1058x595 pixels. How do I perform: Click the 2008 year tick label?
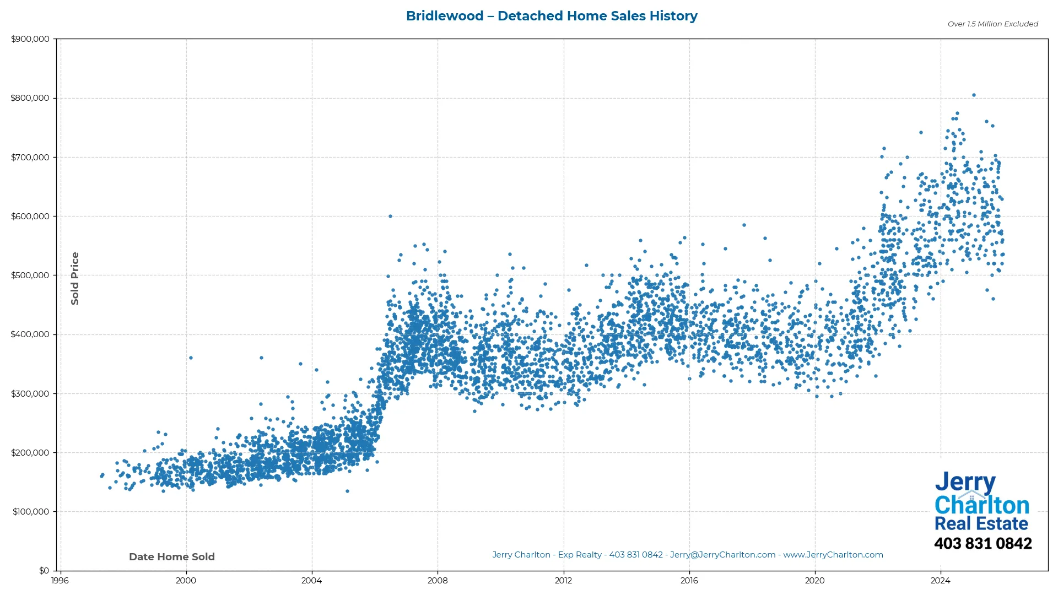438,580
